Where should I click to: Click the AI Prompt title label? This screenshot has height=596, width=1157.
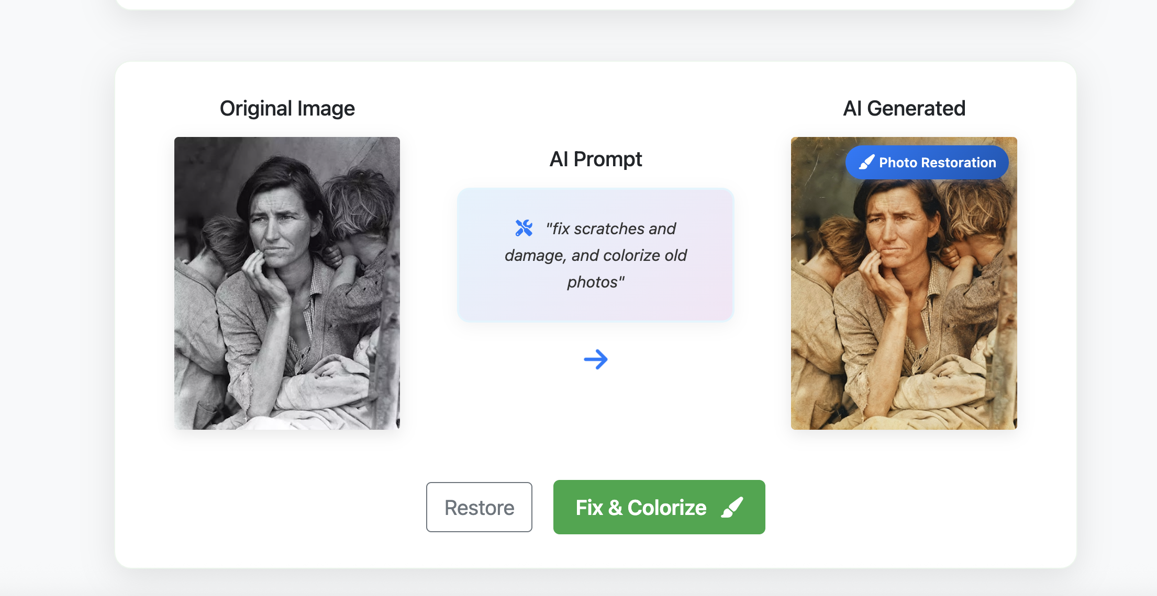(596, 159)
